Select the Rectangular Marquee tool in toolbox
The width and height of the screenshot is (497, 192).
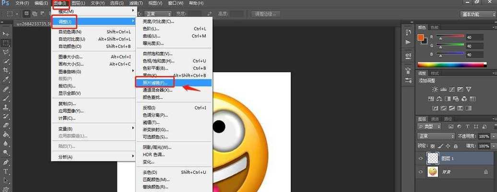tap(6, 43)
